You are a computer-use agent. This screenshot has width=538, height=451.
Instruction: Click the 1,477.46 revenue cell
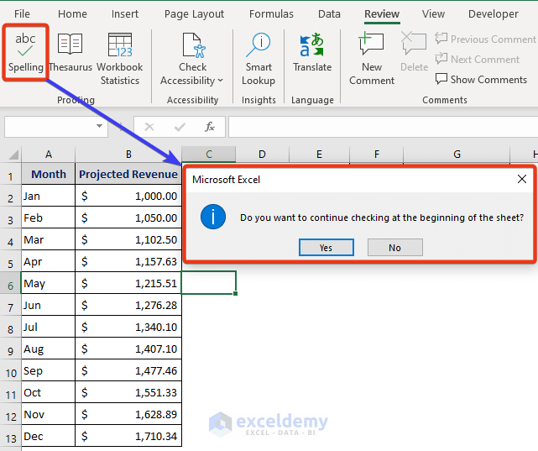(x=128, y=370)
